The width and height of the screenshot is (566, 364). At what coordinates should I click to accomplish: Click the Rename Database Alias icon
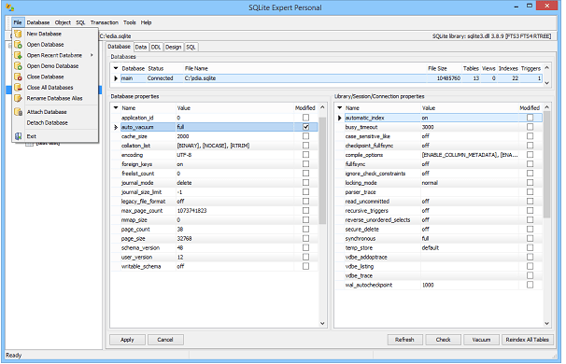(x=18, y=99)
